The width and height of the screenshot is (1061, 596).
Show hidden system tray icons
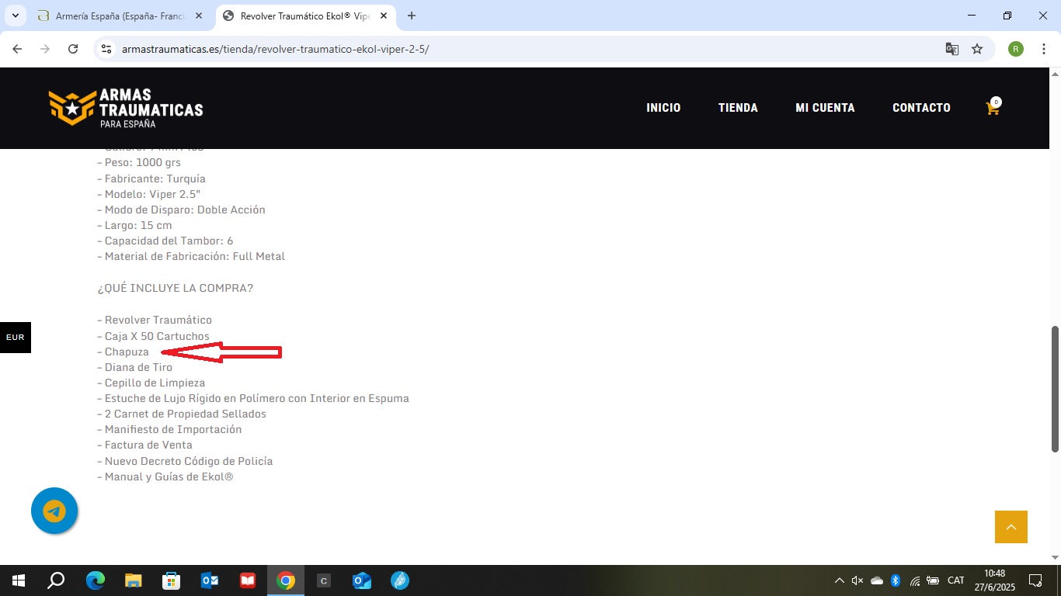pyautogui.click(x=839, y=580)
